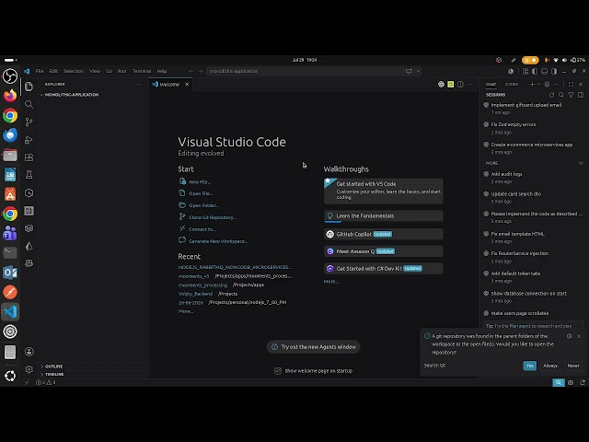Switch to the CODEX tab
The height and width of the screenshot is (442, 589).
(x=512, y=84)
